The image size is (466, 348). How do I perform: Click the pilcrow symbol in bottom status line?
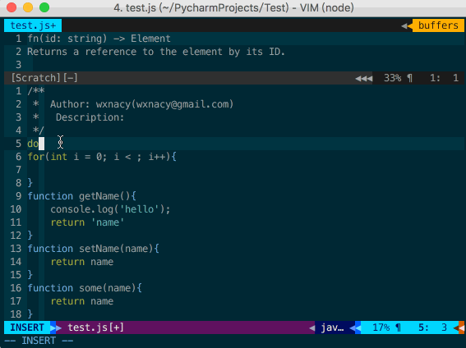[399, 327]
